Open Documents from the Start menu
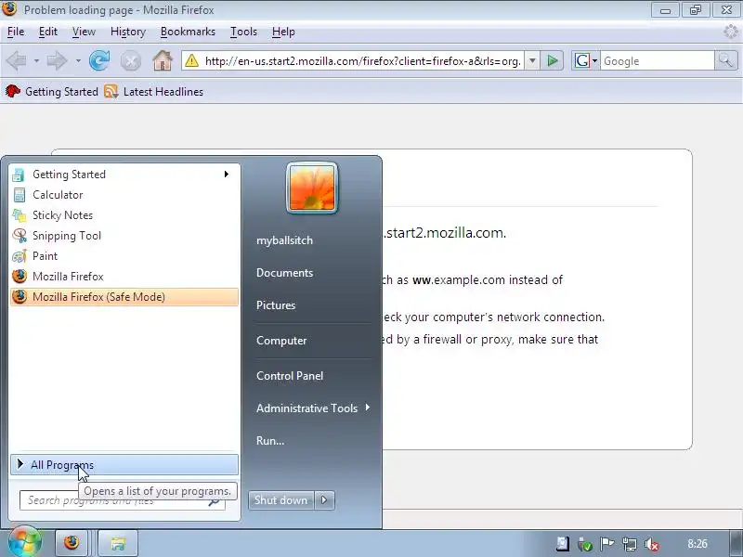The image size is (743, 557). [x=285, y=273]
